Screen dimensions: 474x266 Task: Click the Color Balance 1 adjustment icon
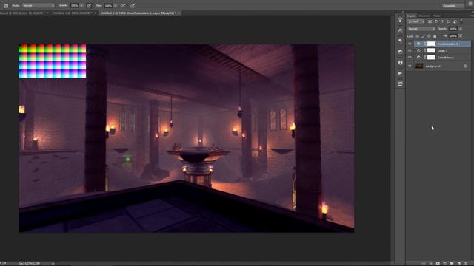pyautogui.click(x=418, y=58)
